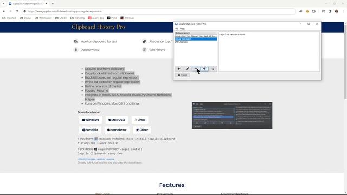Click the Other download button
Image resolution: width=347 pixels, height=195 pixels.
[x=142, y=130]
